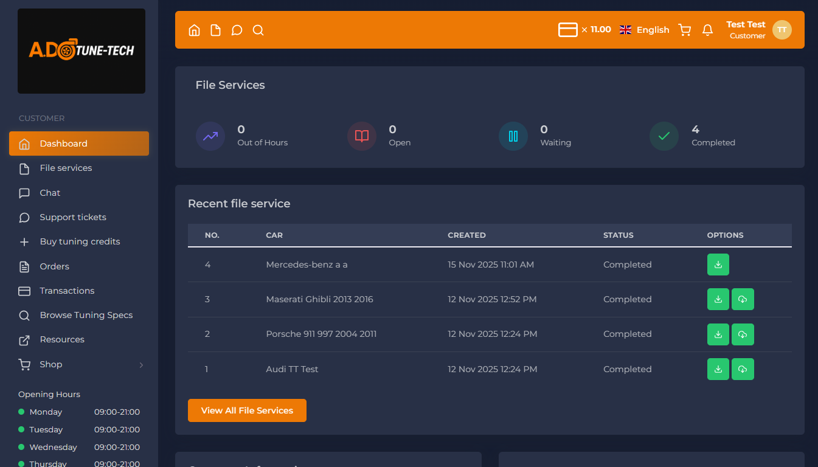Click the Completed checkmark icon
818x467 pixels.
pos(664,136)
